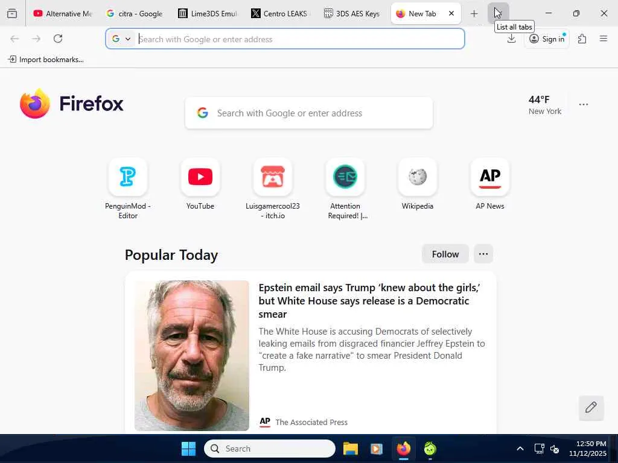Go forward with the forward arrow
Viewport: 618px width, 463px height.
coord(36,39)
